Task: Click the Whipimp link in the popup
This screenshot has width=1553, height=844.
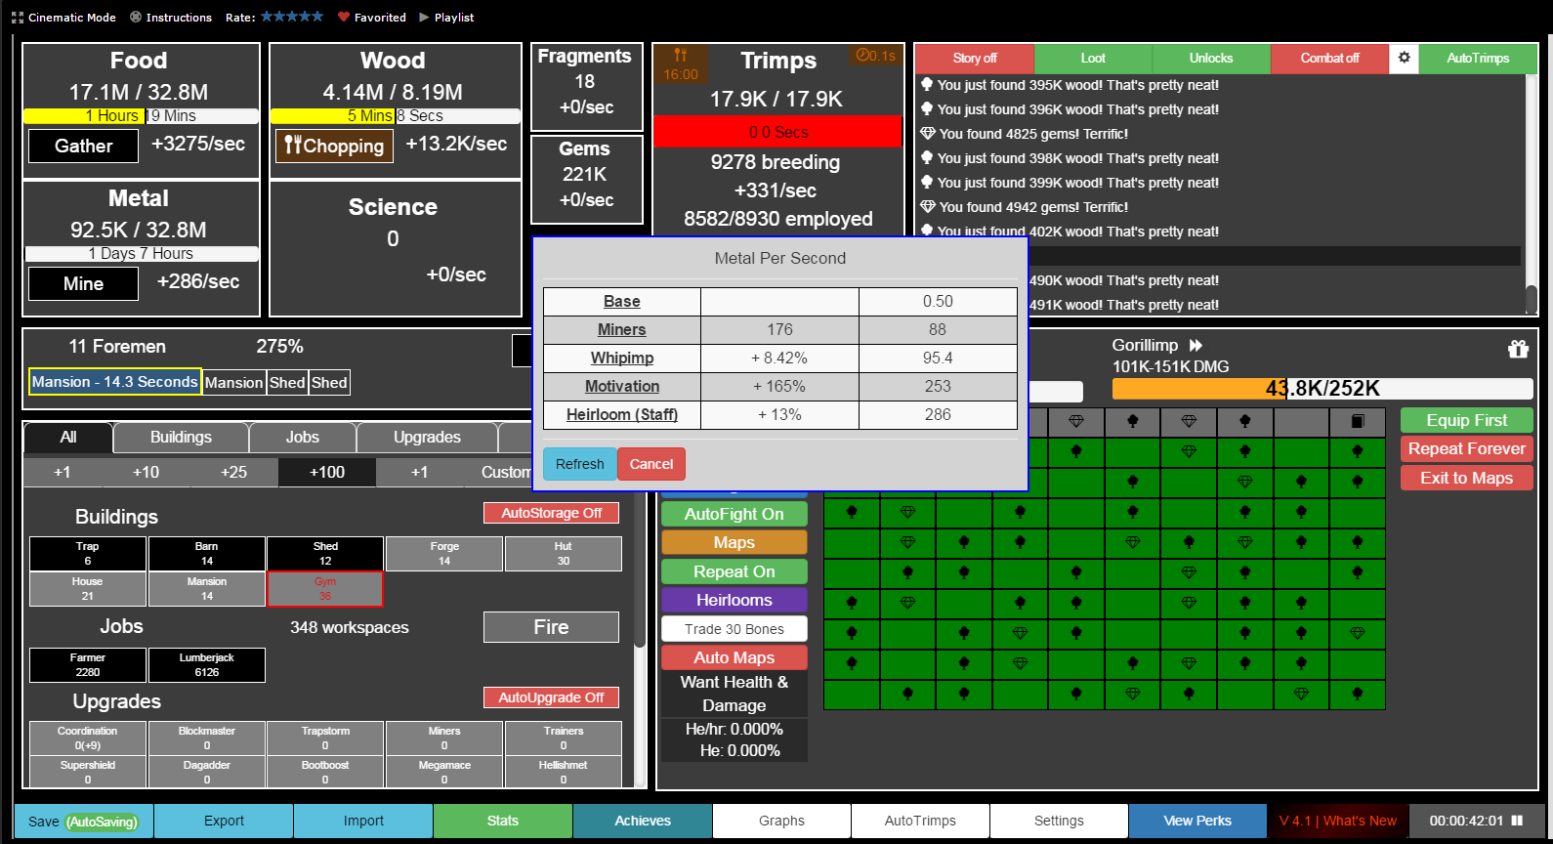Action: 622,359
